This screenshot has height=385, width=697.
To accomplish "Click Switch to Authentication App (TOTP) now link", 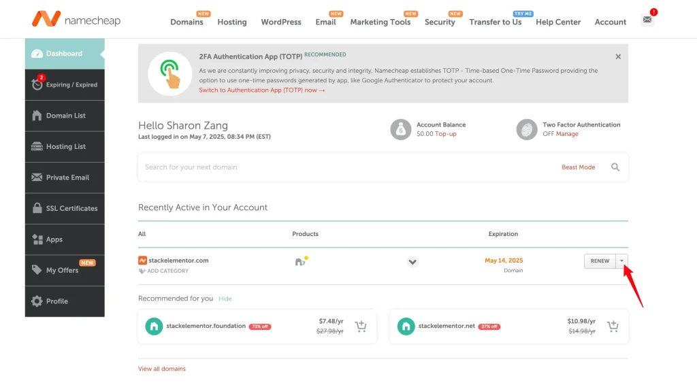I will (x=262, y=90).
